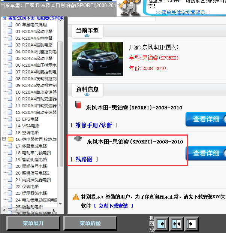Screen dimensions: 226x233
Task: Click the 菜单展开 button
Action: coord(33,223)
